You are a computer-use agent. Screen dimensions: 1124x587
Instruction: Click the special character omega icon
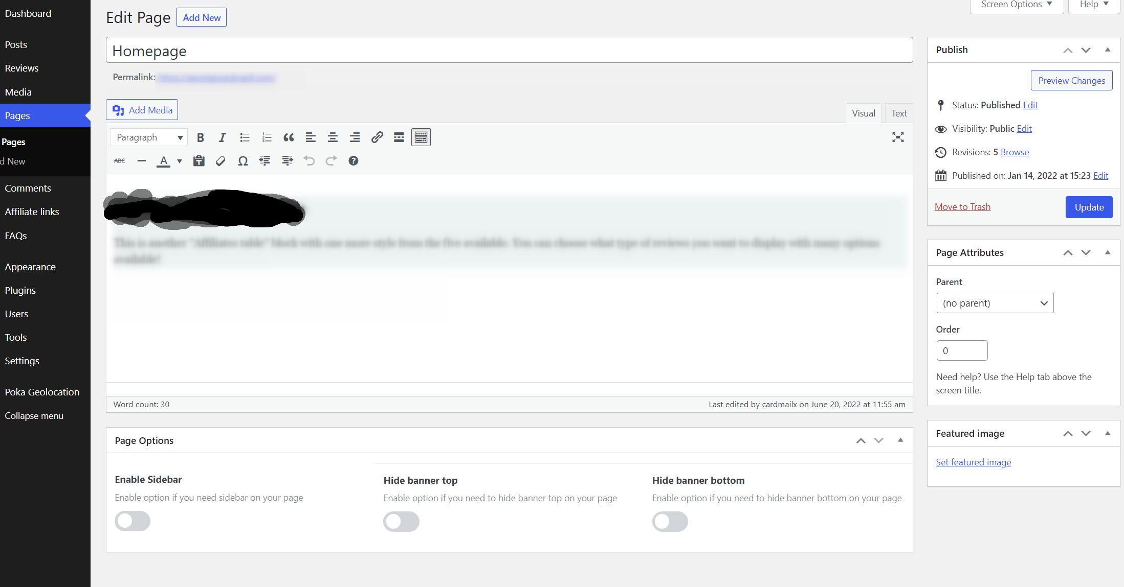(x=243, y=161)
